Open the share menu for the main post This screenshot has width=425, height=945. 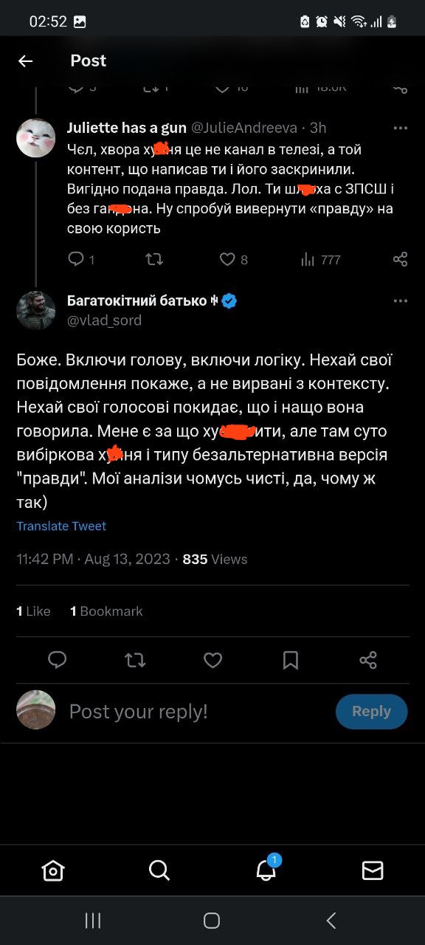tap(367, 660)
